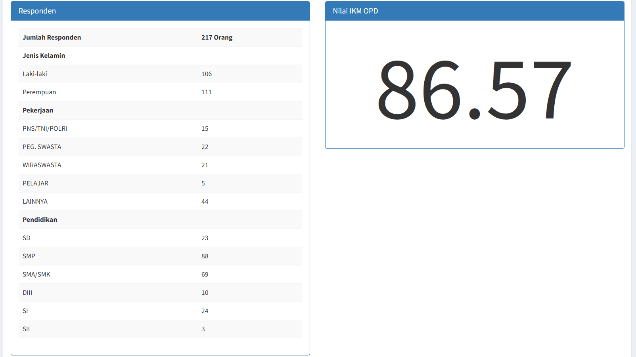Click the SII education row label
The width and height of the screenshot is (636, 357).
coord(26,329)
